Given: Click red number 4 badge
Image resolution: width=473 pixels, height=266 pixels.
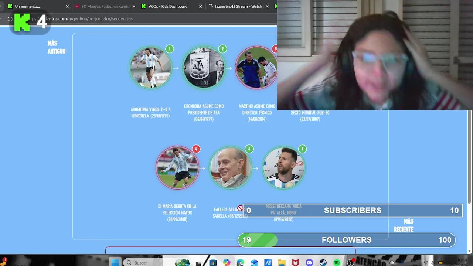Looking at the screenshot, I should (x=196, y=149).
